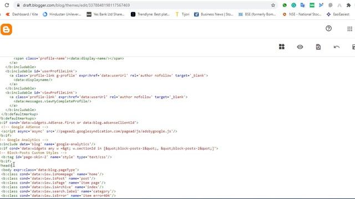Open the Extensions puzzle piece menu
Screen dimensions: 355x199
point(349,5)
